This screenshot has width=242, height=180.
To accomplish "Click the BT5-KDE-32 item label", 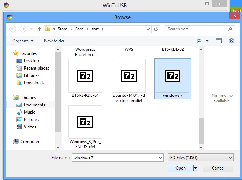I will coord(173,49).
